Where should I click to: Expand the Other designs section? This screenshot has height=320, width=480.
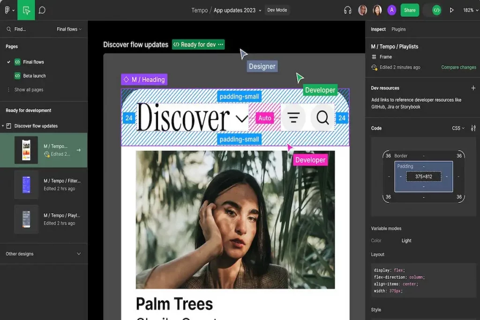tap(79, 254)
